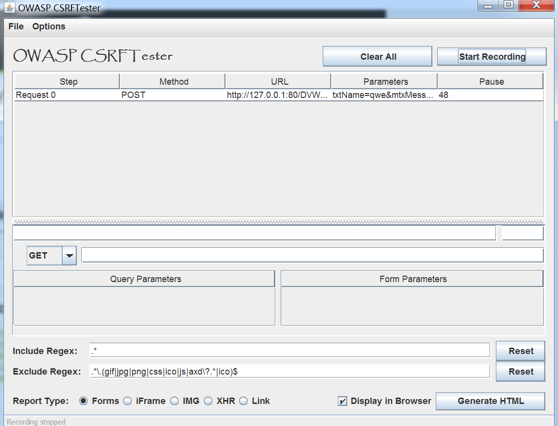Click the Step column header
Viewport: 558px width, 426px height.
pyautogui.click(x=67, y=82)
